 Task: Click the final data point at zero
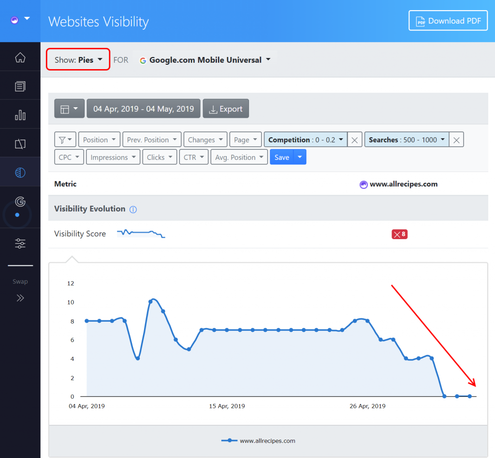point(470,396)
